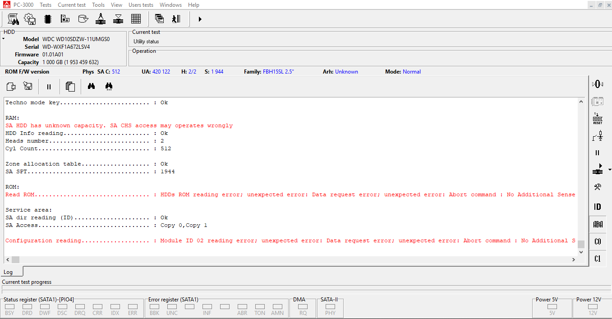Click the Mode value Normal
Screen dimensions: 612x319
(x=412, y=72)
